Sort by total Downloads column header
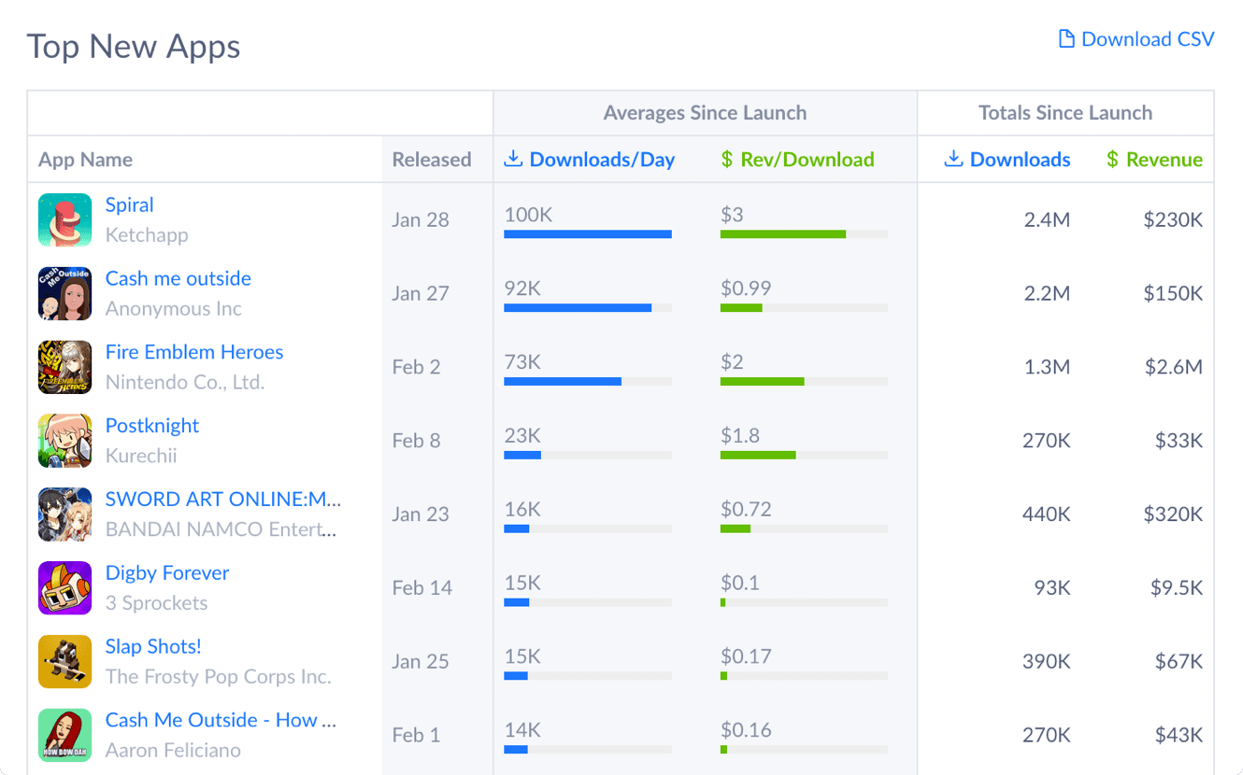Screen dimensions: 1243x775 click(x=1007, y=160)
